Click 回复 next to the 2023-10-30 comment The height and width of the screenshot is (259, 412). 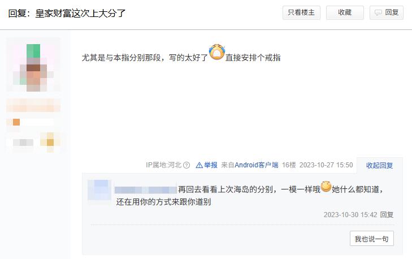point(387,214)
